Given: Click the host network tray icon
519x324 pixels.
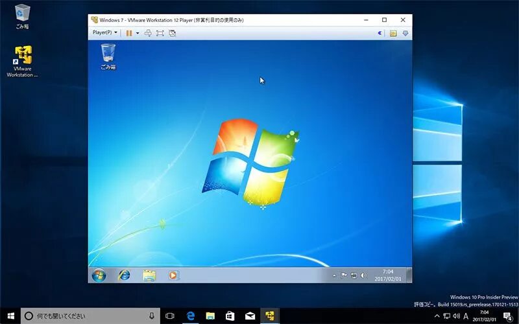Looking at the screenshot, I should pos(447,316).
